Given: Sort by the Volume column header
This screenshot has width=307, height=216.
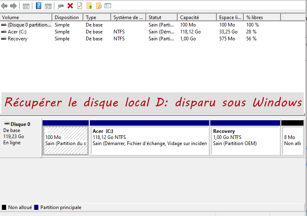Looking at the screenshot, I should [x=26, y=18].
